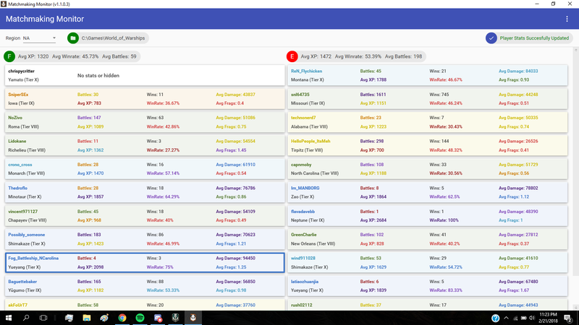Click Possibly_someone player name
The width and height of the screenshot is (579, 325).
point(27,235)
